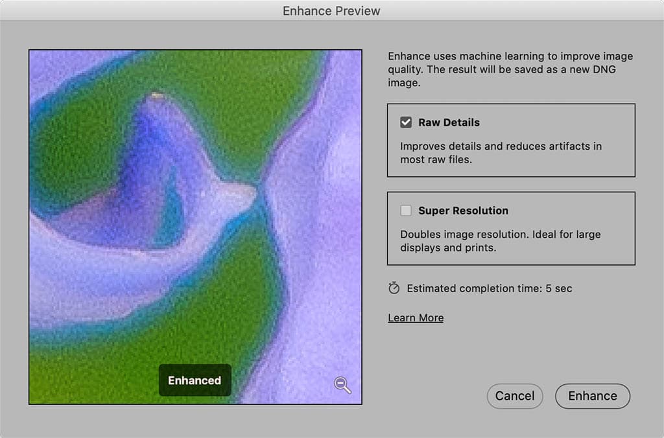Click the Raw Details heading text
The image size is (664, 438).
point(449,122)
